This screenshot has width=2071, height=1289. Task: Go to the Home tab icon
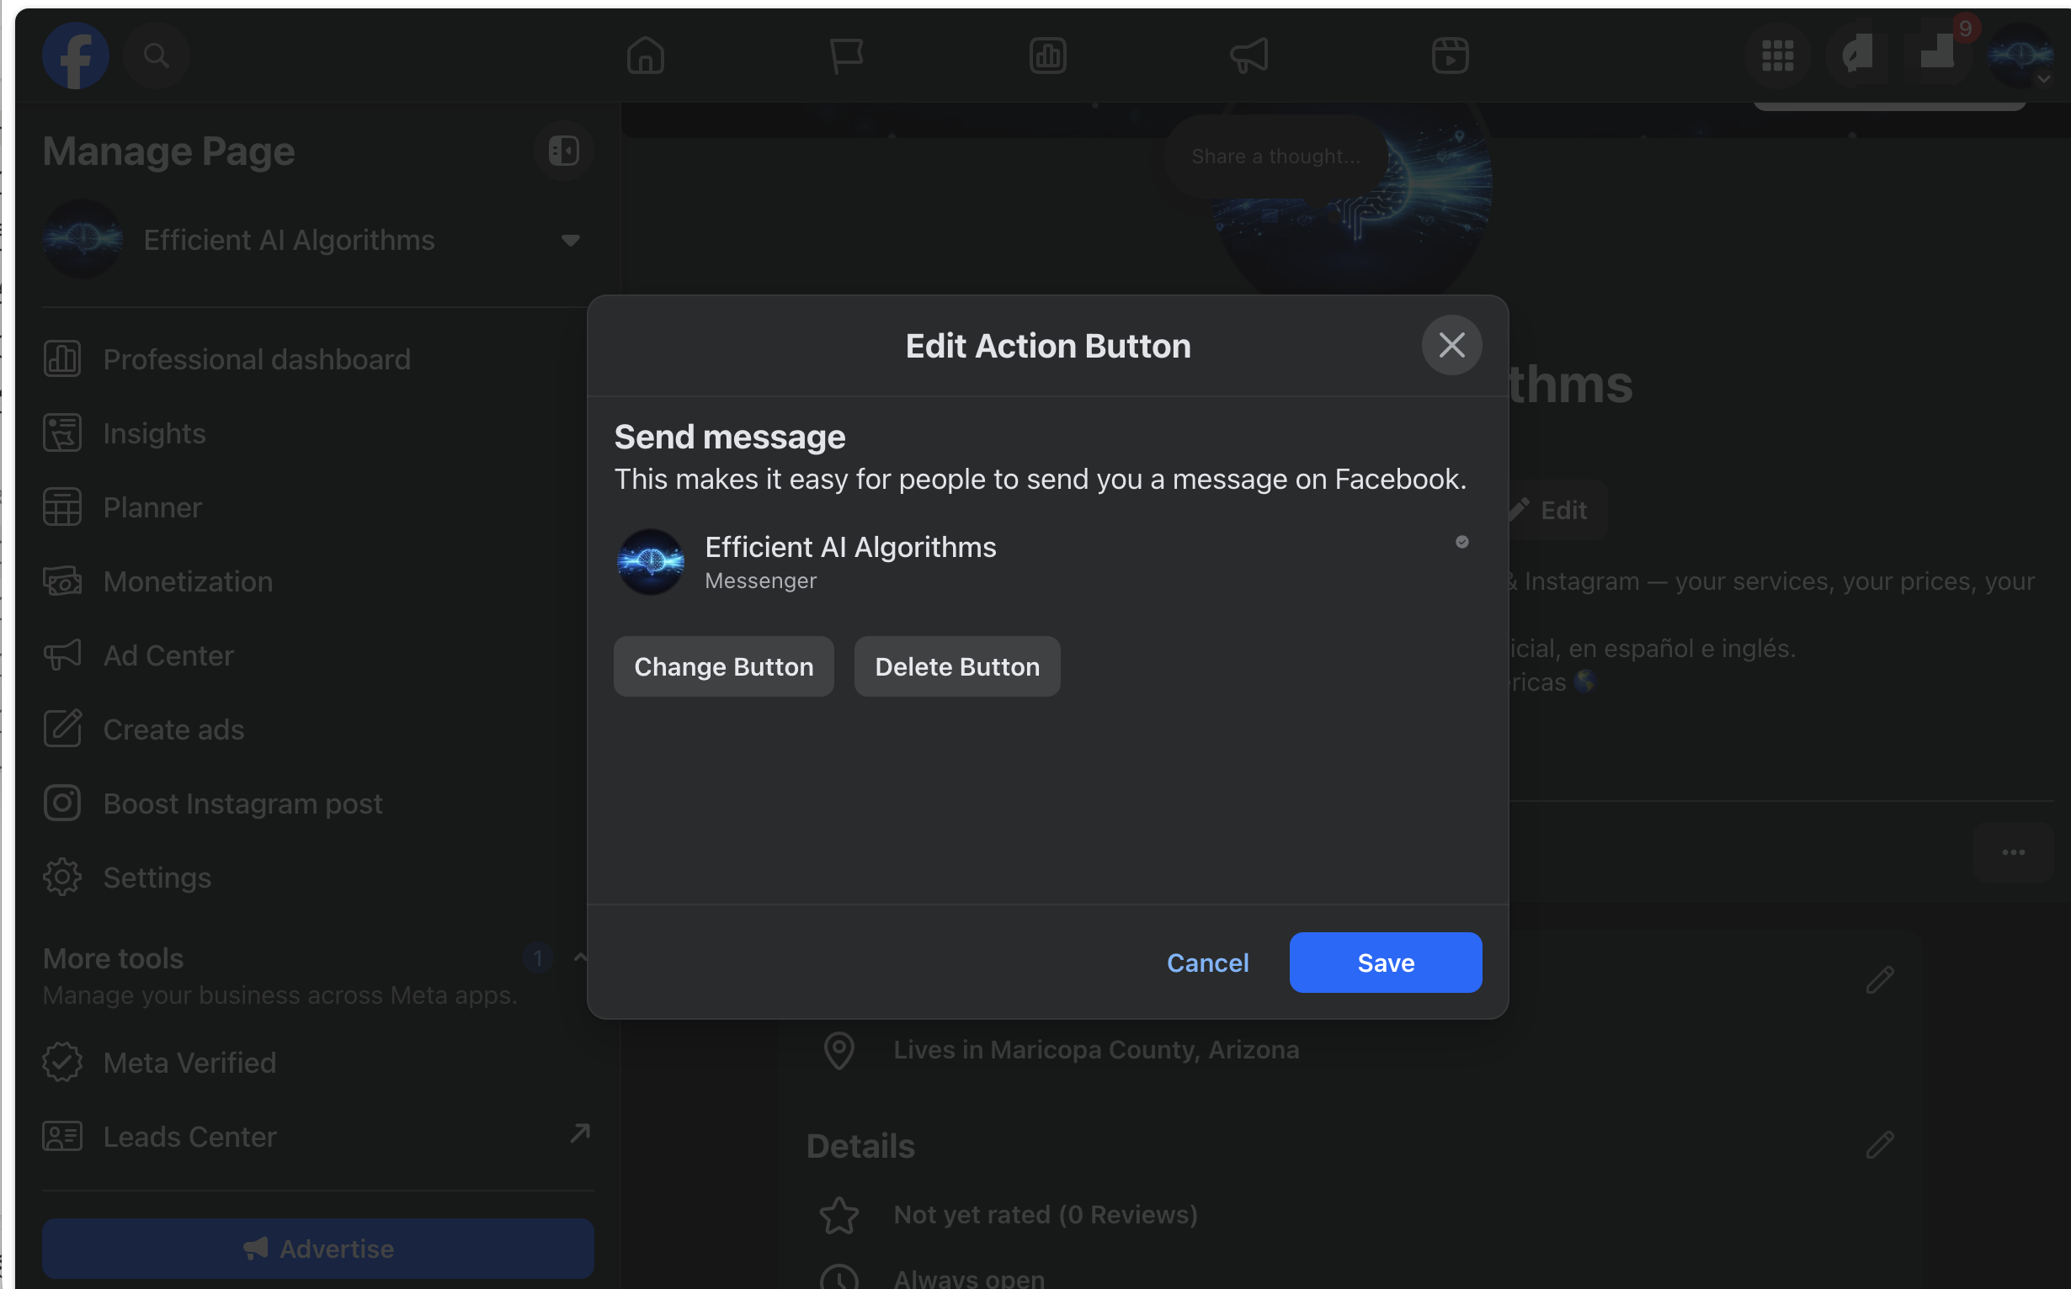coord(645,56)
